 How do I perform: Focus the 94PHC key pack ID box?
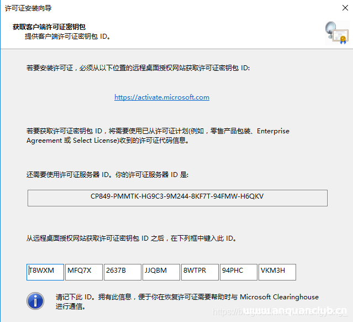click(239, 271)
